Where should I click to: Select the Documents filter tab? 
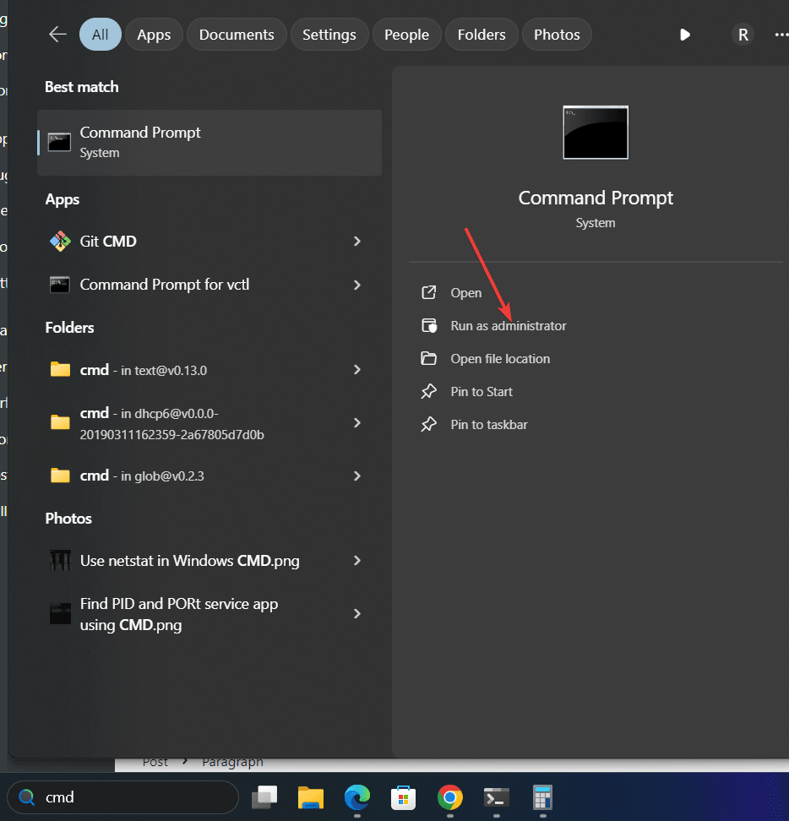[237, 35]
